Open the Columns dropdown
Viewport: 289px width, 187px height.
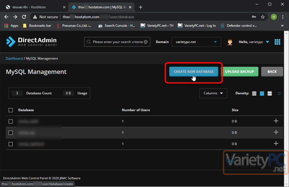coord(213,93)
